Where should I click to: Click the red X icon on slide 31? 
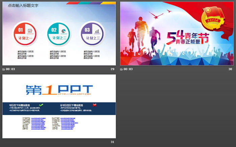[94, 105]
